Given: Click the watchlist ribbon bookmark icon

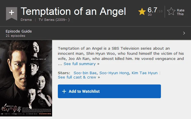Looking at the screenshot, I should (x=11, y=14).
